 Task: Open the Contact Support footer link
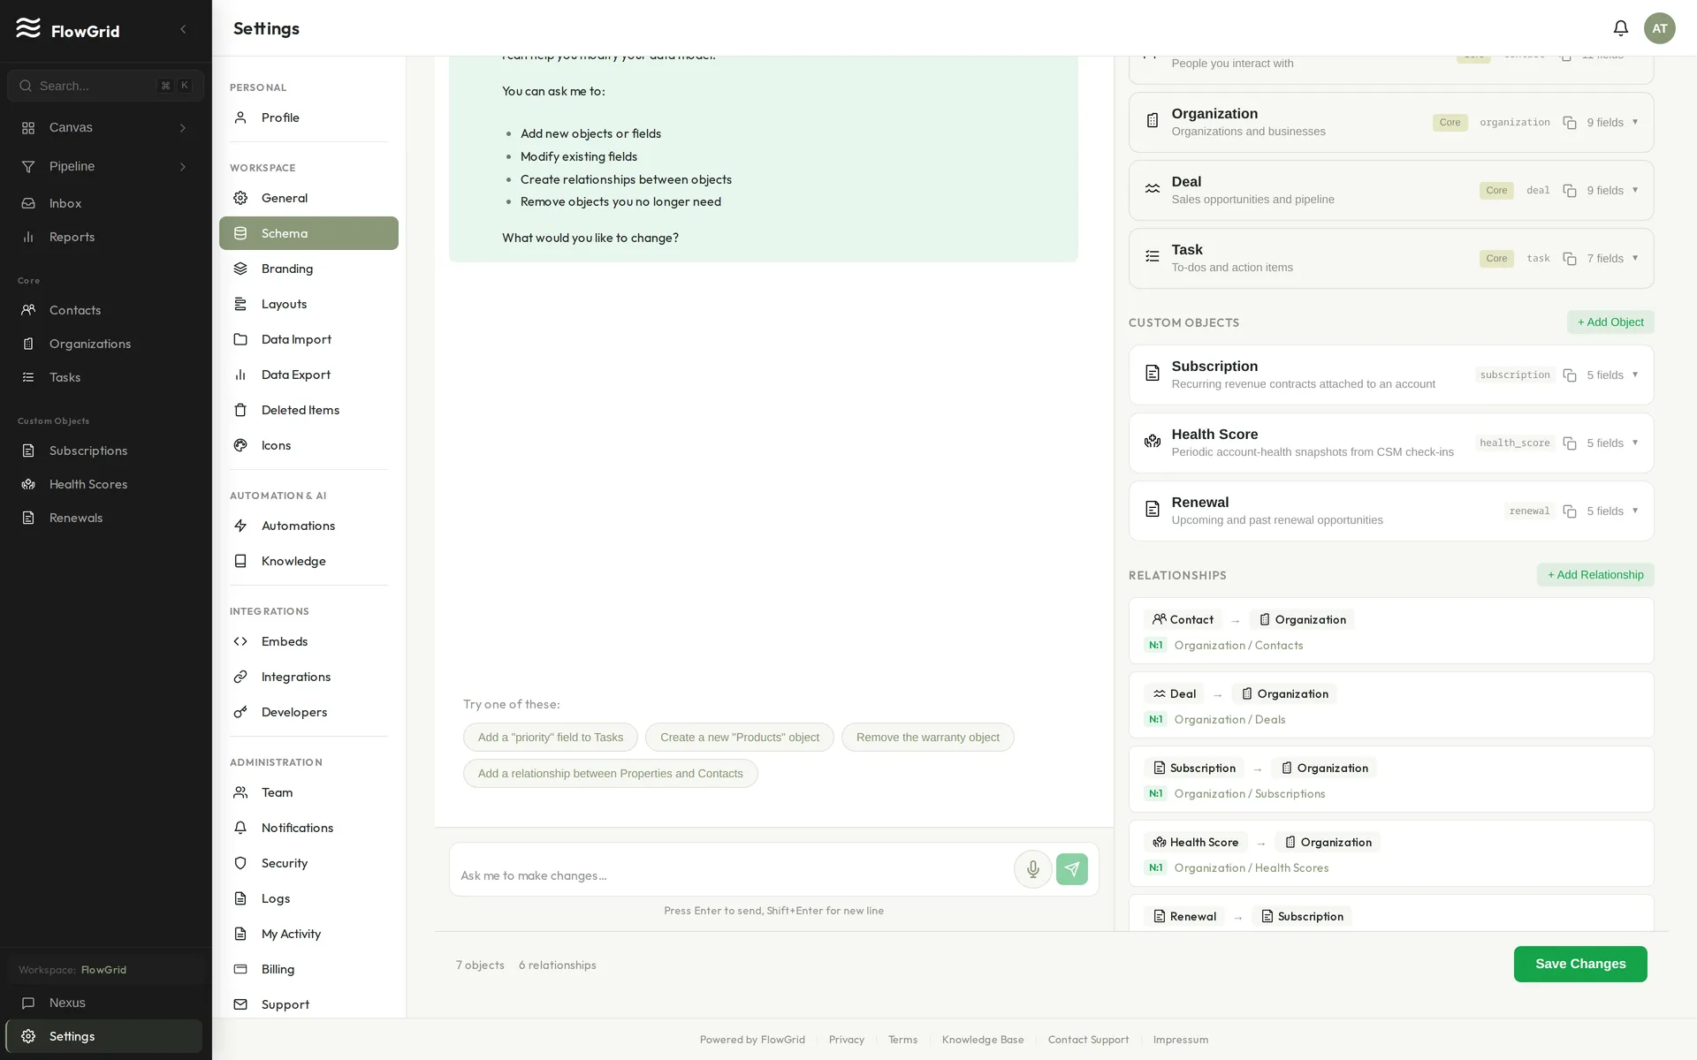click(1088, 1040)
